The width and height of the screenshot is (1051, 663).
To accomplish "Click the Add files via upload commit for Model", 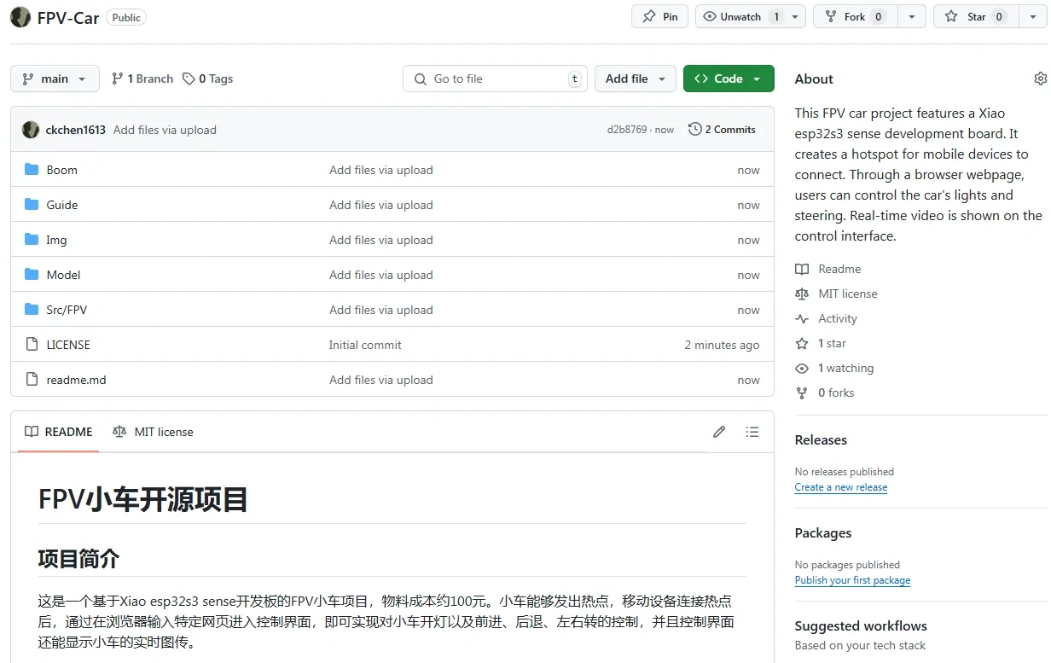I will click(381, 275).
